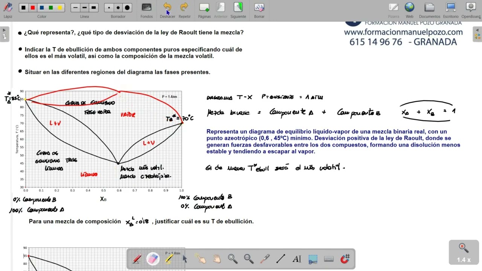
Task: Undo last stroke with Deshacer
Action: [x=167, y=10]
